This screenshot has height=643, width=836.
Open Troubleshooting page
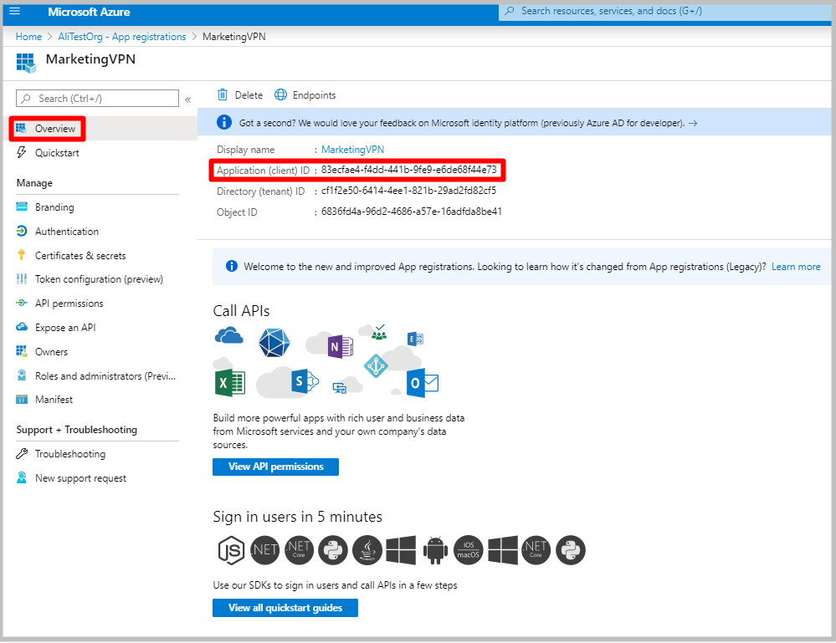[70, 454]
